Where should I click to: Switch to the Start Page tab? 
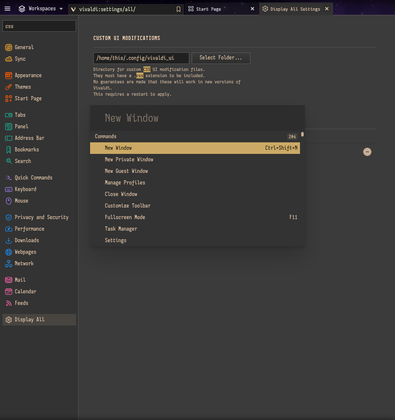click(x=221, y=9)
